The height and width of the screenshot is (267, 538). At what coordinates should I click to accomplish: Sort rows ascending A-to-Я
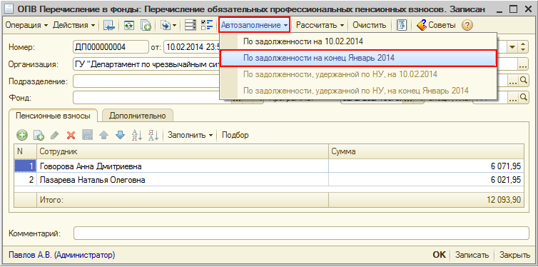tap(136, 135)
